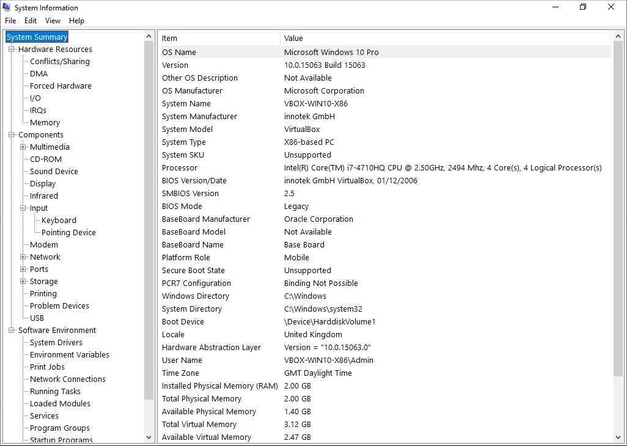Click the Value column header
Image resolution: width=627 pixels, height=446 pixels.
[446, 38]
